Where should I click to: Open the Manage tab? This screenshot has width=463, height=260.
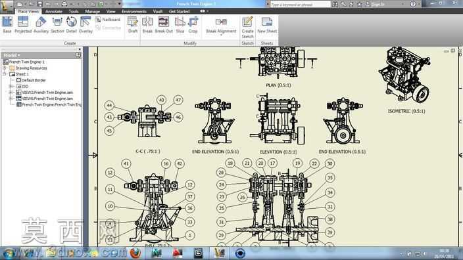click(x=93, y=11)
